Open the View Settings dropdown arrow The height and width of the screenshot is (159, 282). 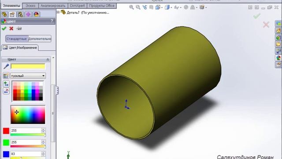point(206,8)
